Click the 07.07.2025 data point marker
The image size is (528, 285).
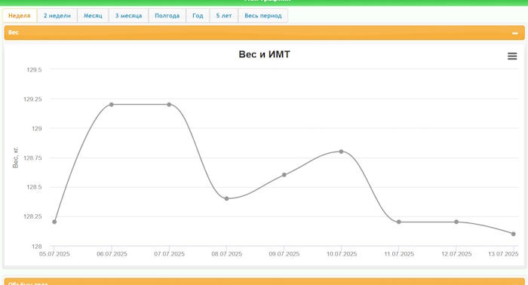(x=169, y=104)
